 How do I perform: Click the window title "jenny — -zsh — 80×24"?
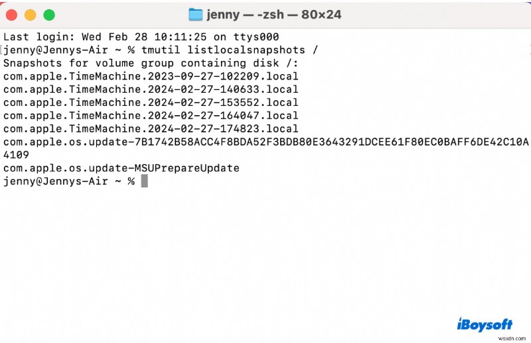tap(273, 15)
